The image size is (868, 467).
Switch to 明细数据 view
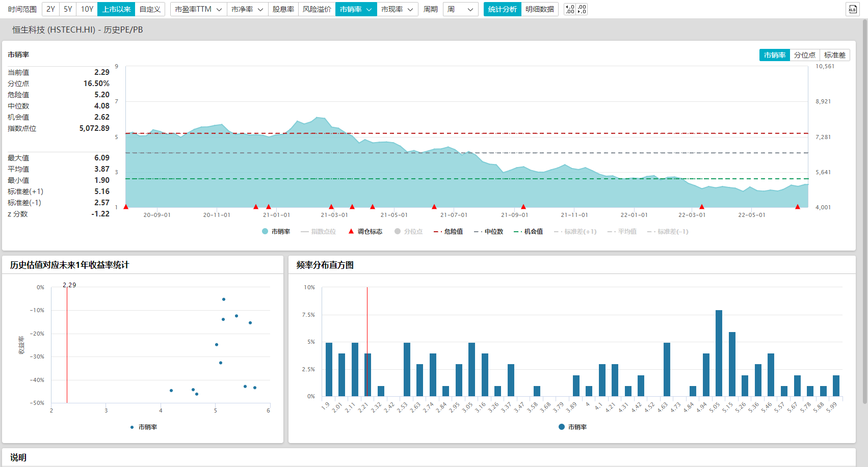coord(539,9)
